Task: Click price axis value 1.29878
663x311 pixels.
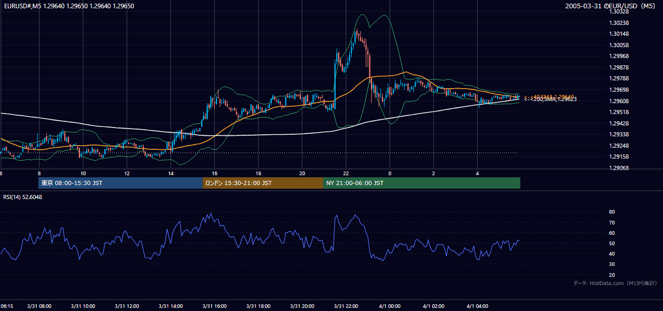Action: [x=619, y=67]
